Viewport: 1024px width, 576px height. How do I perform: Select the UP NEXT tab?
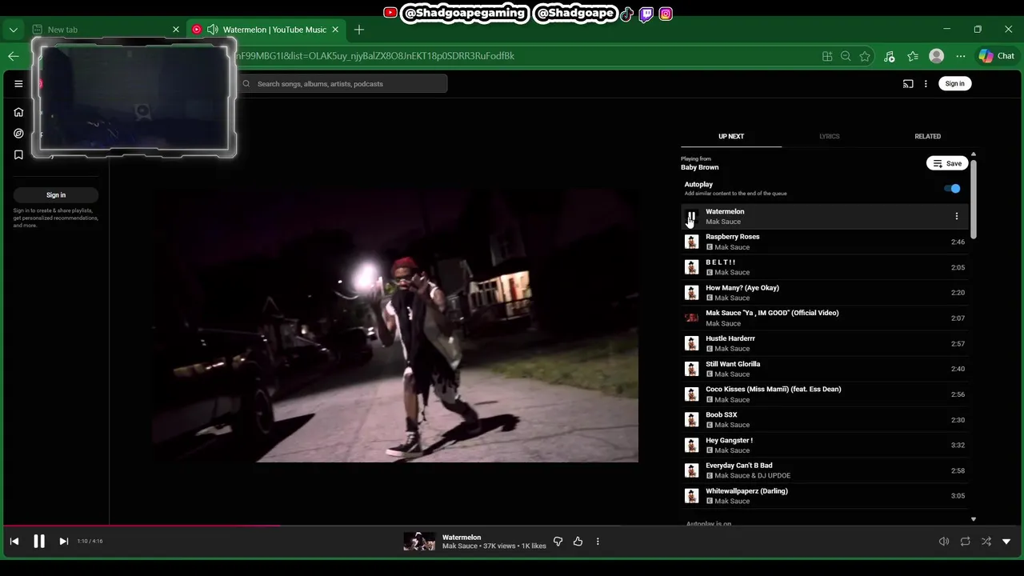click(x=731, y=136)
